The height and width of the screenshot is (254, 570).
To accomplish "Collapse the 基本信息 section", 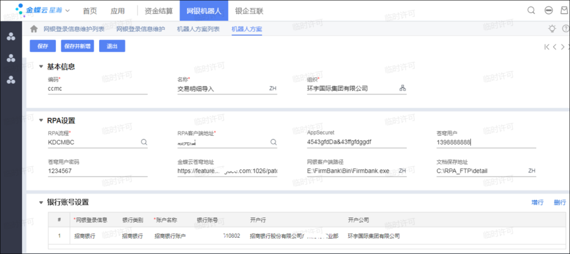I will click(41, 67).
